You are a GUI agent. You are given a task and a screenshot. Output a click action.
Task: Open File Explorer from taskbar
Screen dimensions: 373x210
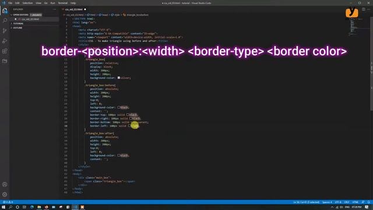(x=39, y=207)
